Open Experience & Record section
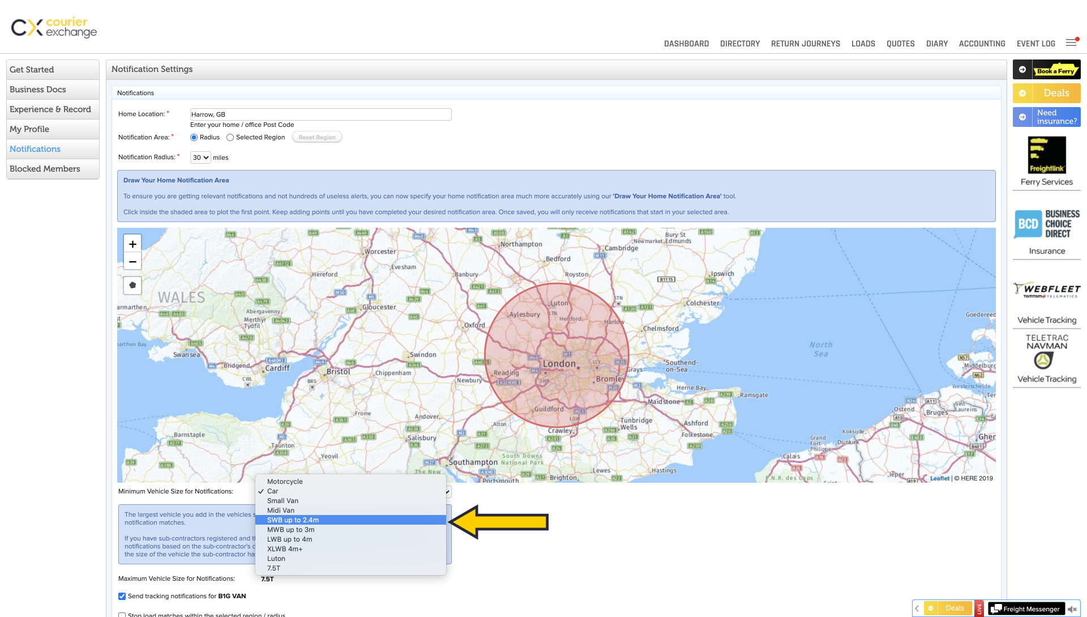The width and height of the screenshot is (1087, 617). (53, 109)
